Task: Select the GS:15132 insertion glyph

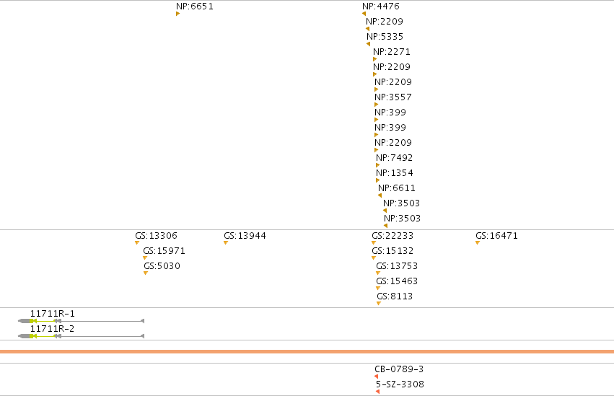Action: [374, 258]
